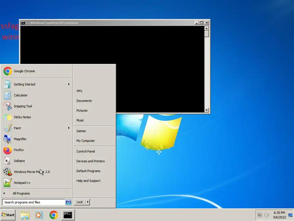The height and width of the screenshot is (221, 294).
Task: Click the volume speaker tray icon
Action: pyautogui.click(x=266, y=215)
